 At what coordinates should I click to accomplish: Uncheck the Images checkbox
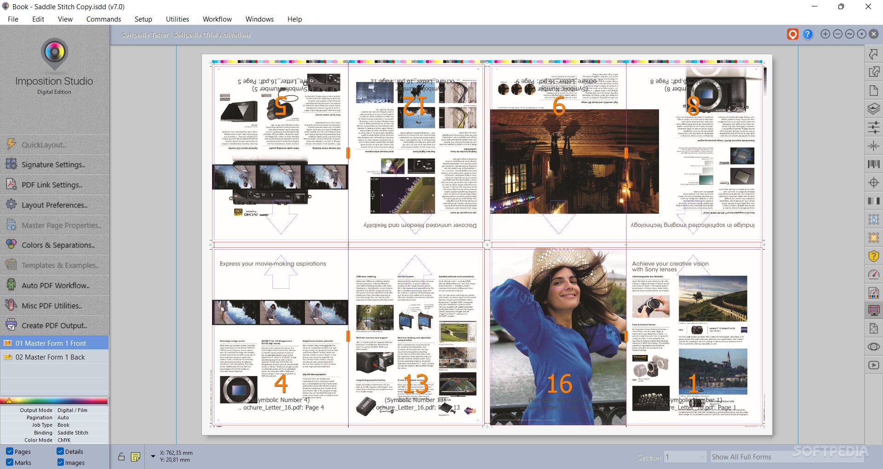click(60, 463)
